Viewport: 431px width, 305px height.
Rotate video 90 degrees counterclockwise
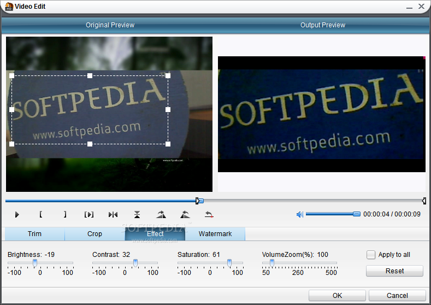coord(185,214)
